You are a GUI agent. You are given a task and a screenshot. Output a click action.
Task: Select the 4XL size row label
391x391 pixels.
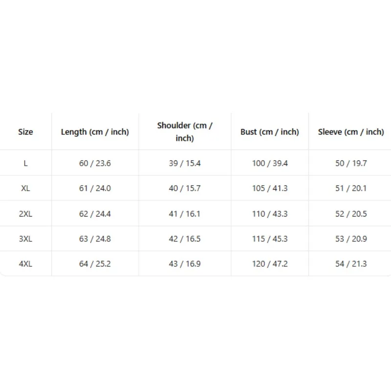coord(25,263)
